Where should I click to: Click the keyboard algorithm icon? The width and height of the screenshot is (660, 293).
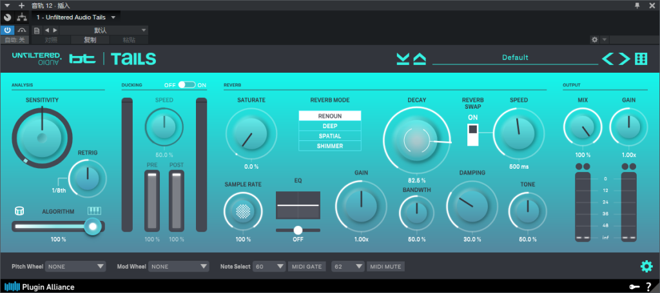pyautogui.click(x=95, y=211)
